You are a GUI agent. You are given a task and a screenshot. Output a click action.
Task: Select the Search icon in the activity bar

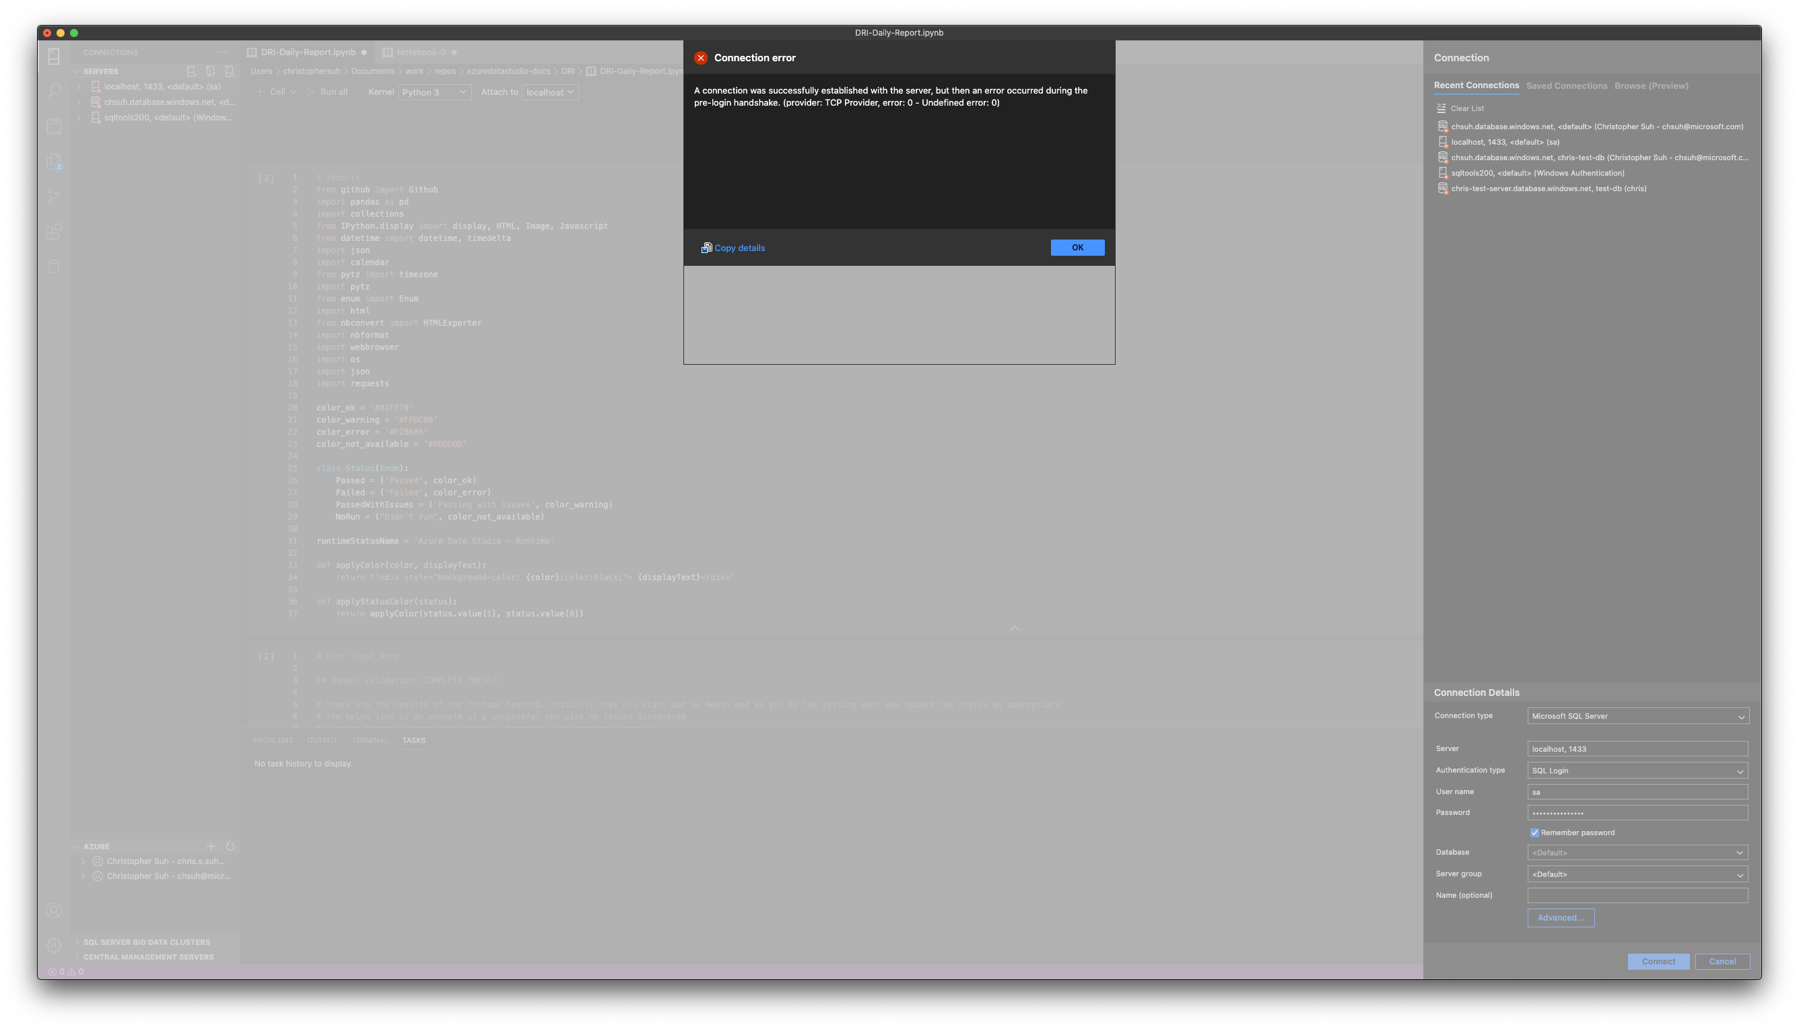tap(55, 90)
